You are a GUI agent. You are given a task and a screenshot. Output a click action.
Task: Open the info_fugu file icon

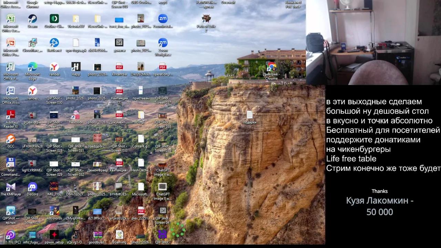click(32, 238)
